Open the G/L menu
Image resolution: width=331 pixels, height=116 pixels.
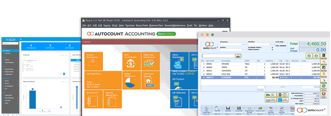click(x=89, y=26)
